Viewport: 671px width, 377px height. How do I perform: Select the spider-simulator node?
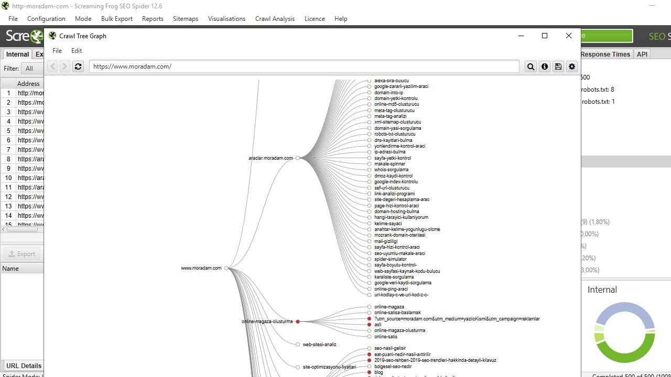370,259
